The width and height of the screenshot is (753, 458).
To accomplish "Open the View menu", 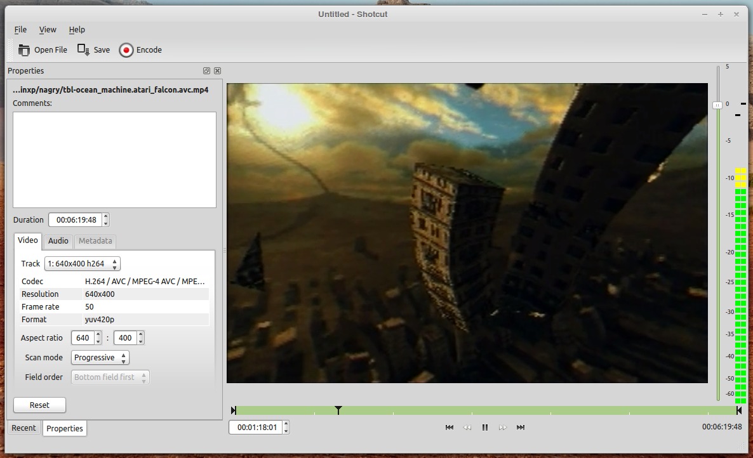I will point(48,30).
